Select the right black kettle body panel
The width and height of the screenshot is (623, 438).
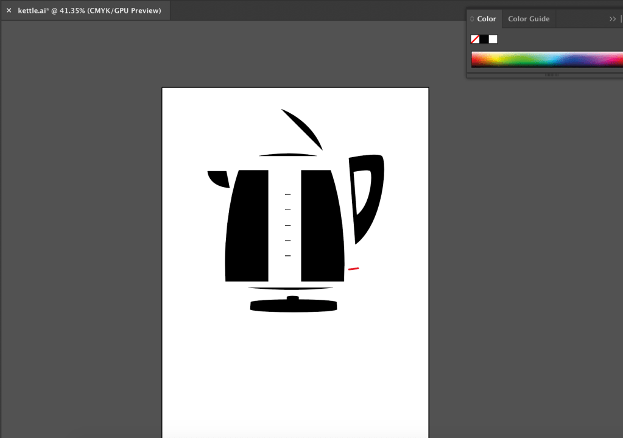click(321, 225)
